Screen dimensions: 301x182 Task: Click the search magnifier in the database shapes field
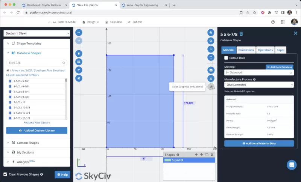pyautogui.click(x=64, y=63)
